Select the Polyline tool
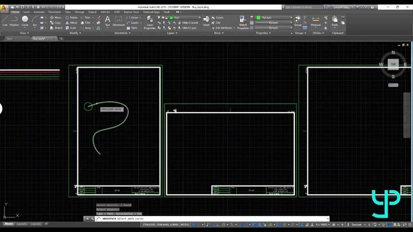The image size is (413, 232). point(14,21)
